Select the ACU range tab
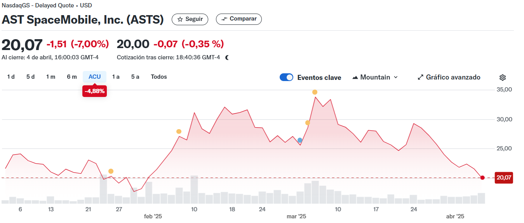This screenshot has width=524, height=223. point(94,77)
